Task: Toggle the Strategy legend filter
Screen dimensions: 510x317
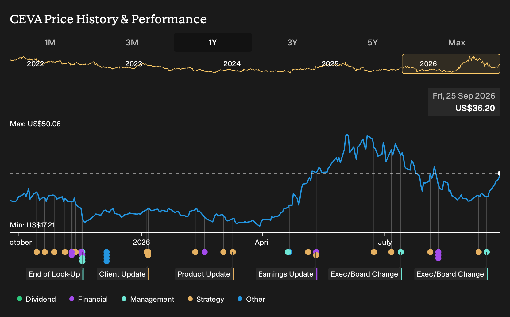Action: click(206, 299)
